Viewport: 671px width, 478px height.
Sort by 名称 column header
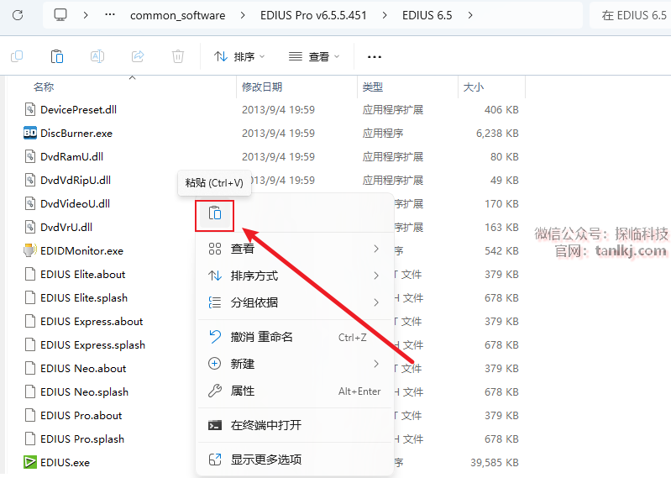44,87
